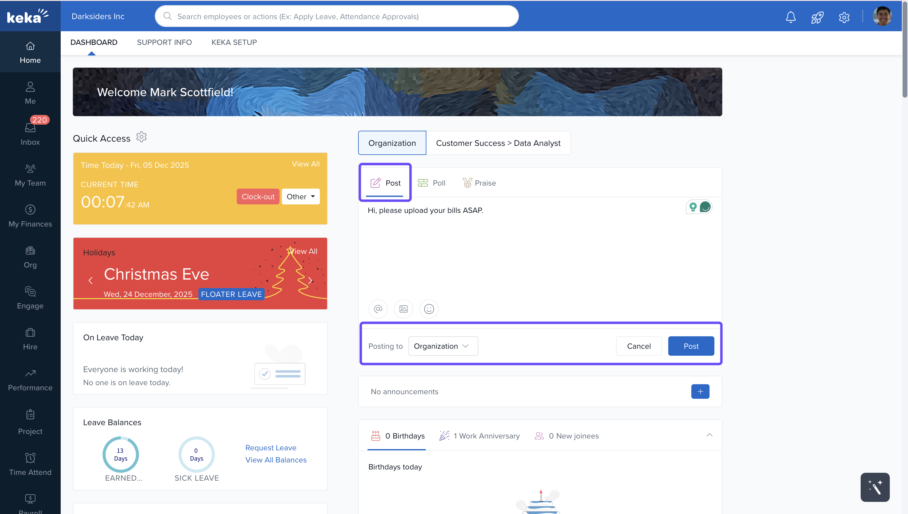
Task: Open settings gear in top bar
Action: [x=844, y=17]
